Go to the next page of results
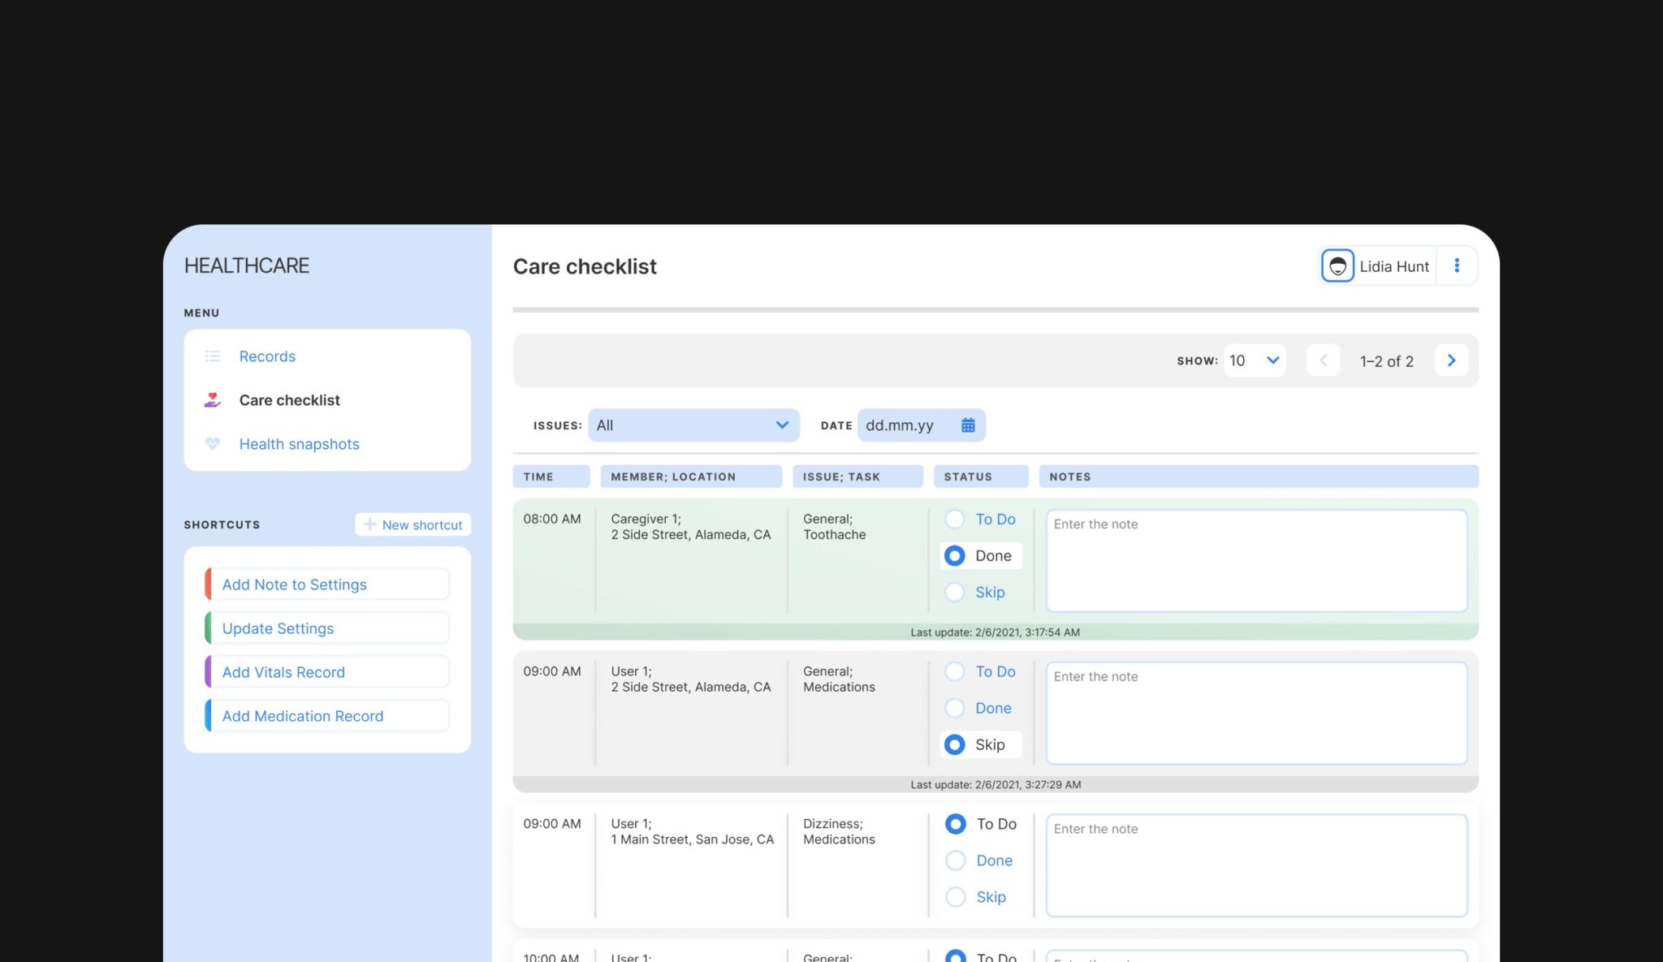This screenshot has height=962, width=1663. (x=1452, y=360)
